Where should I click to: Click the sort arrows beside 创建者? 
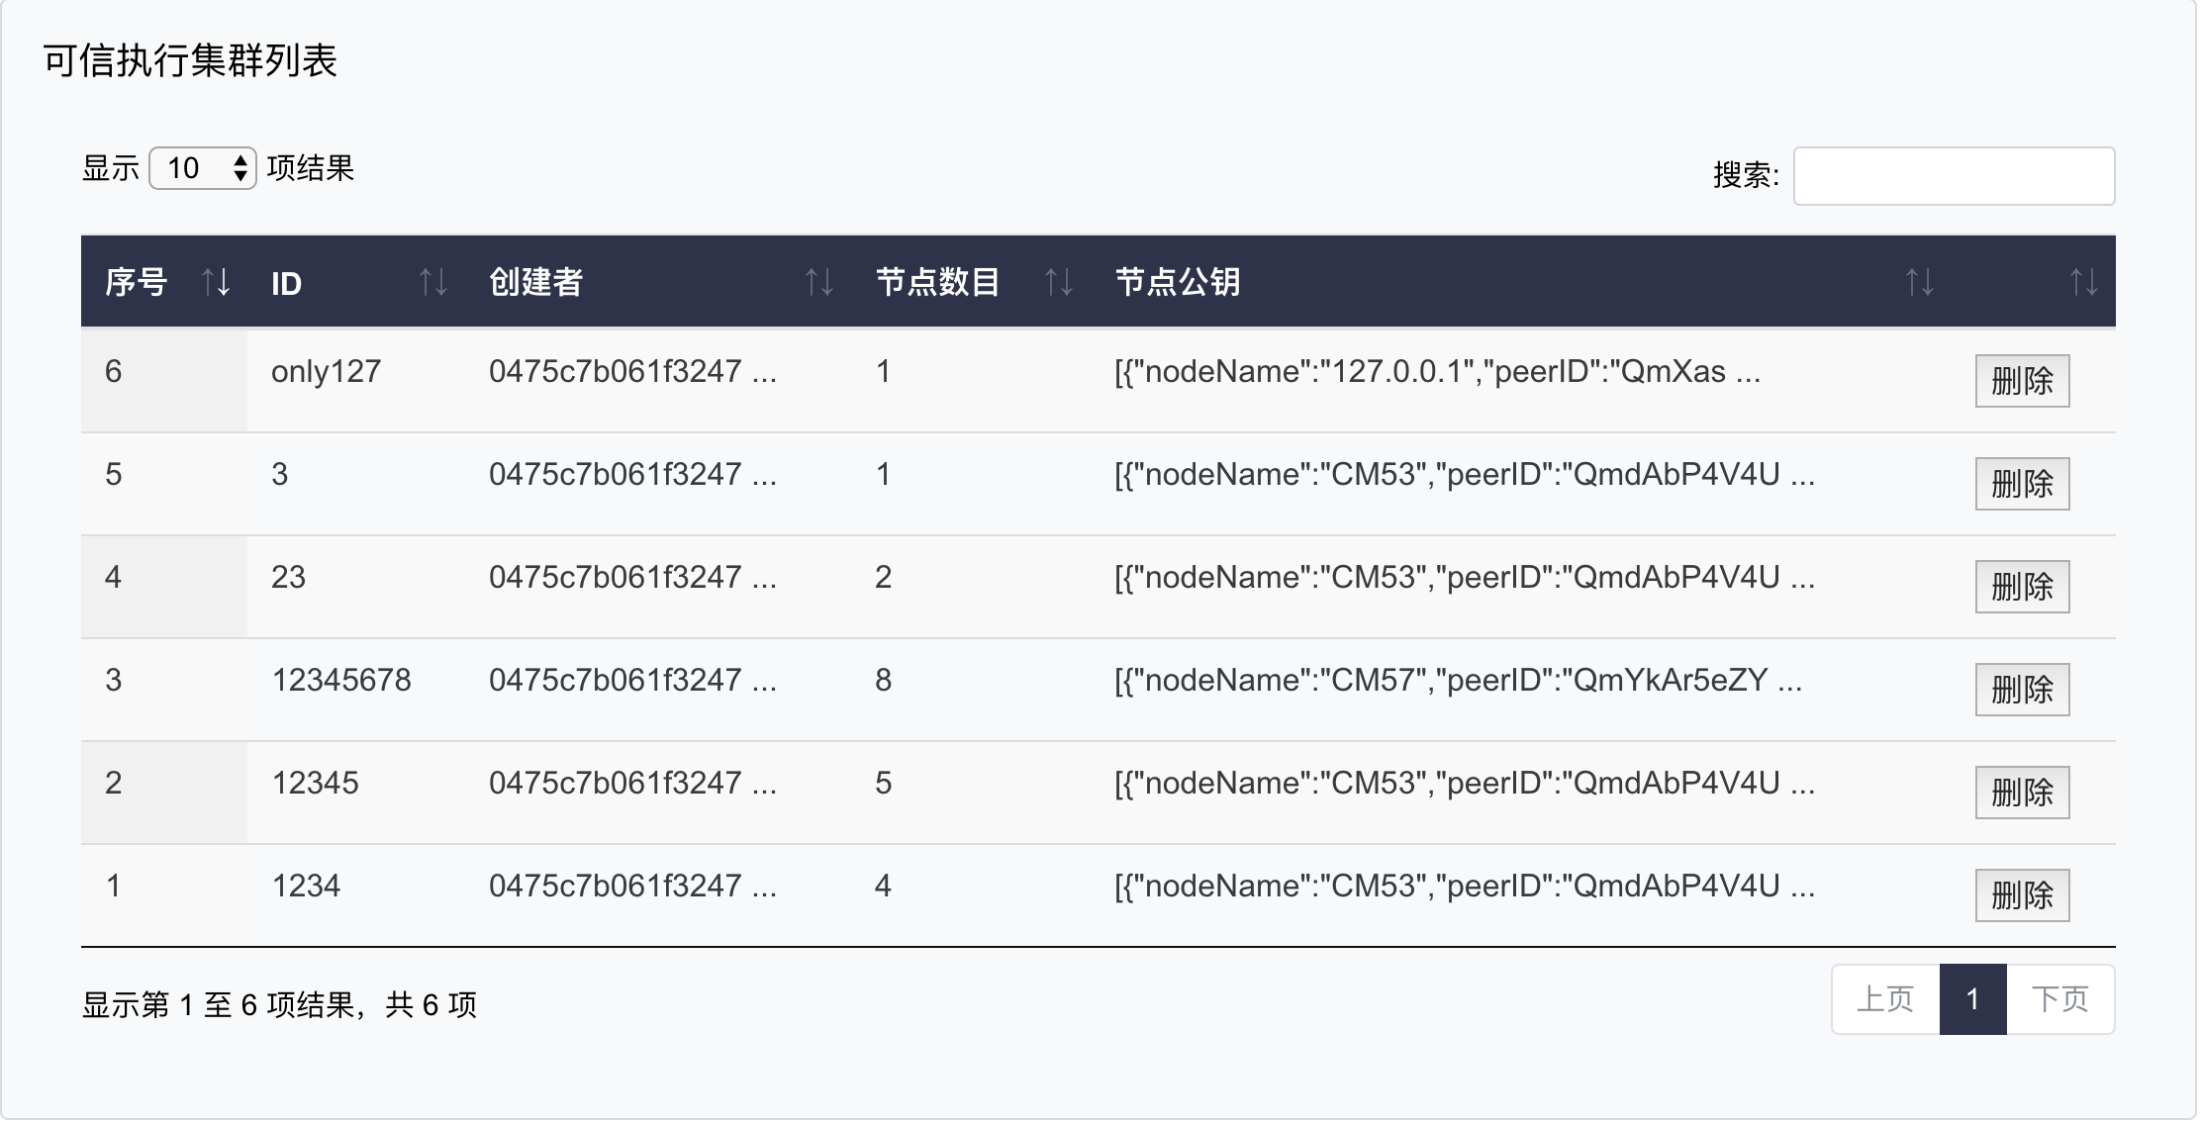pyautogui.click(x=818, y=283)
